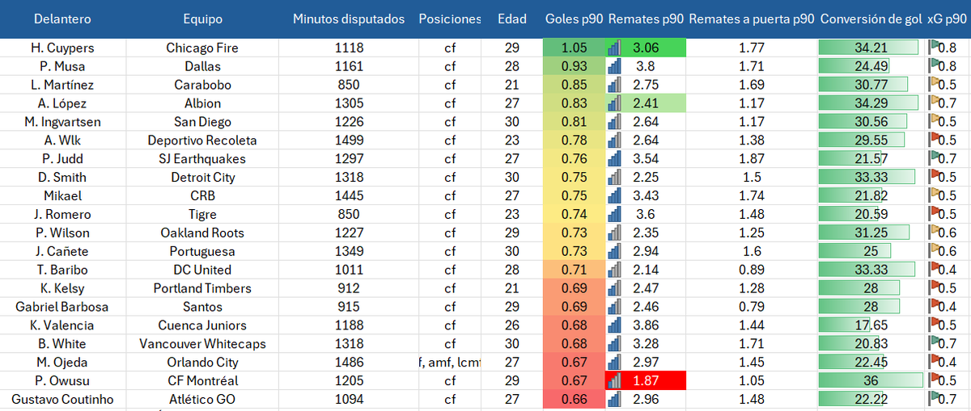Screen dimensions: 971x411
Task: Click the bar-rating icon in L. Martínez's row
Action: tap(613, 85)
